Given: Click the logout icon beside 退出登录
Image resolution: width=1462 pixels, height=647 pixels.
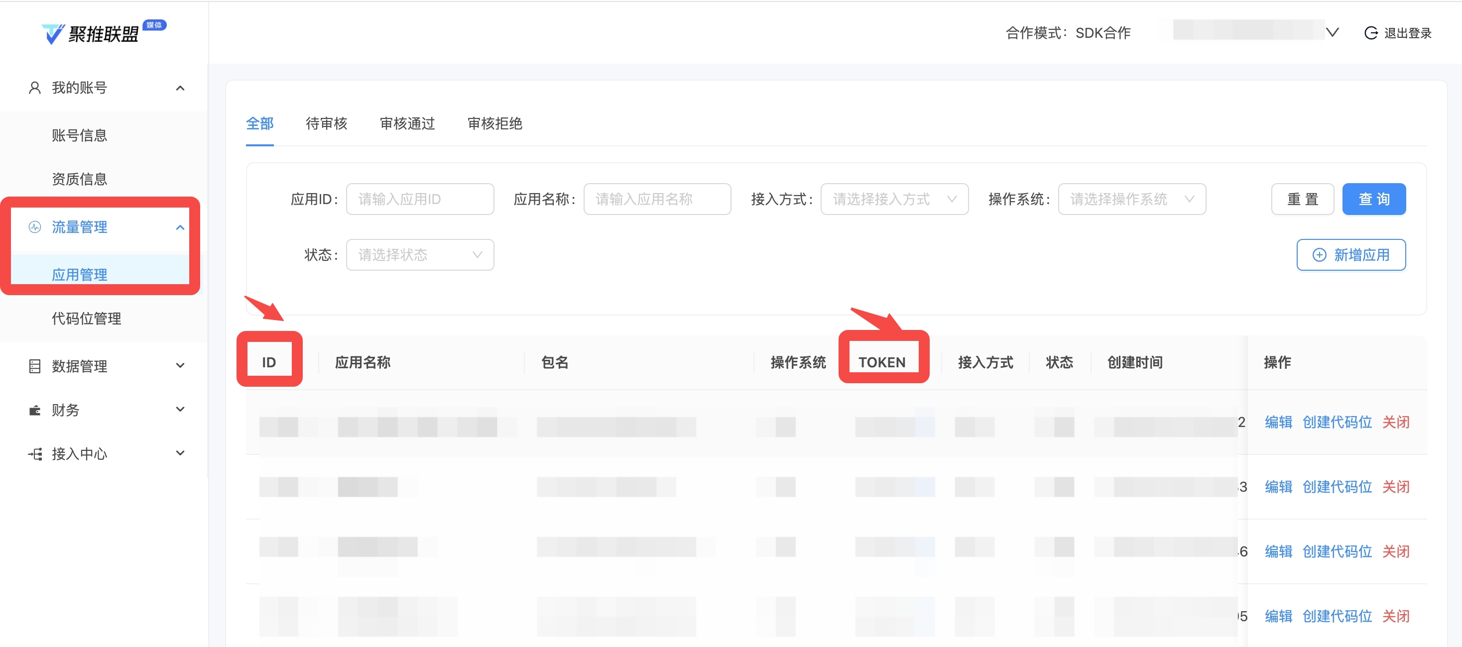Looking at the screenshot, I should pyautogui.click(x=1370, y=33).
